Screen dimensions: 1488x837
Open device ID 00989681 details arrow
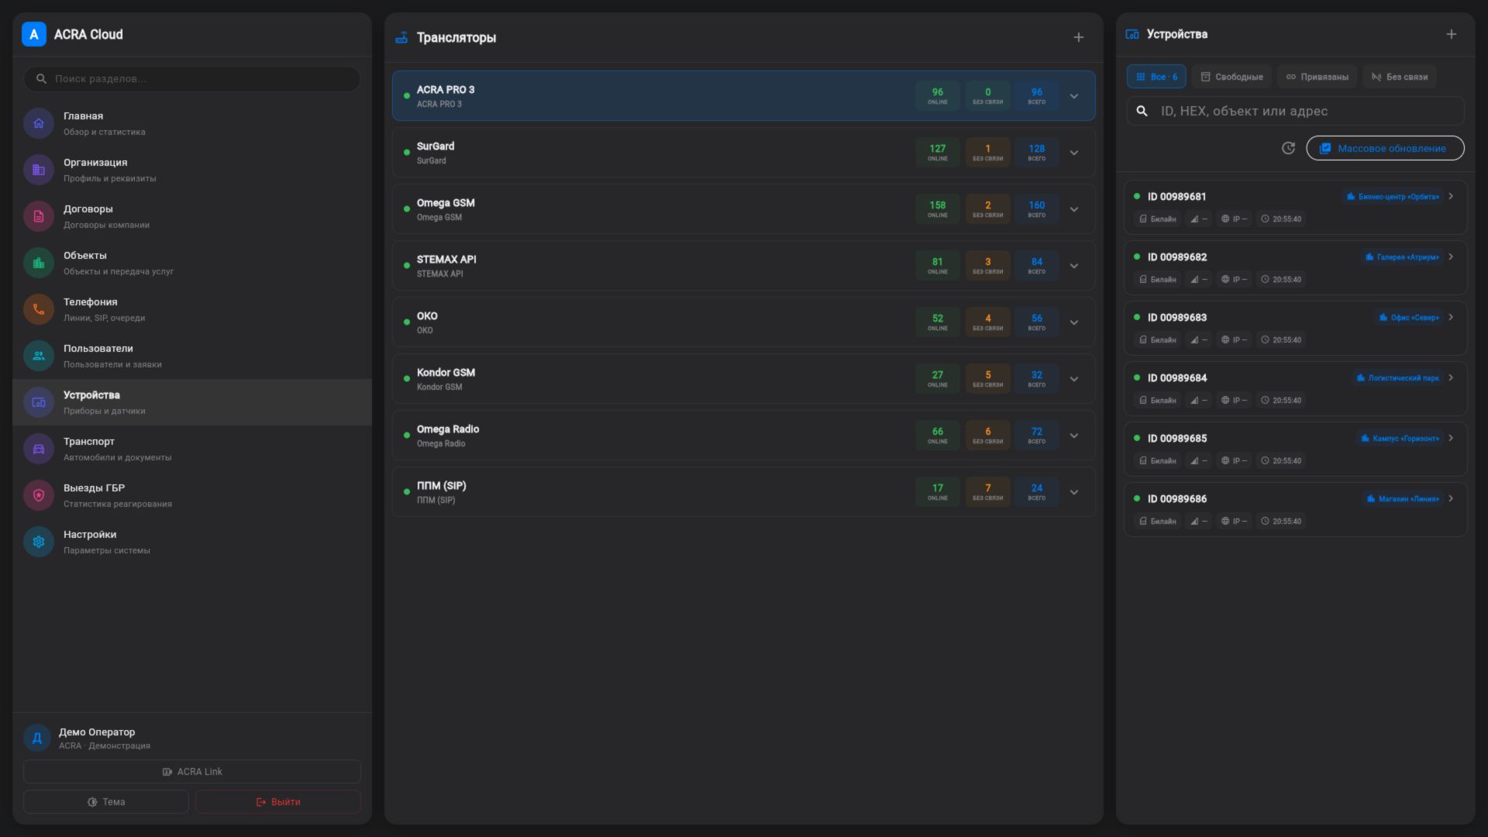1451,196
